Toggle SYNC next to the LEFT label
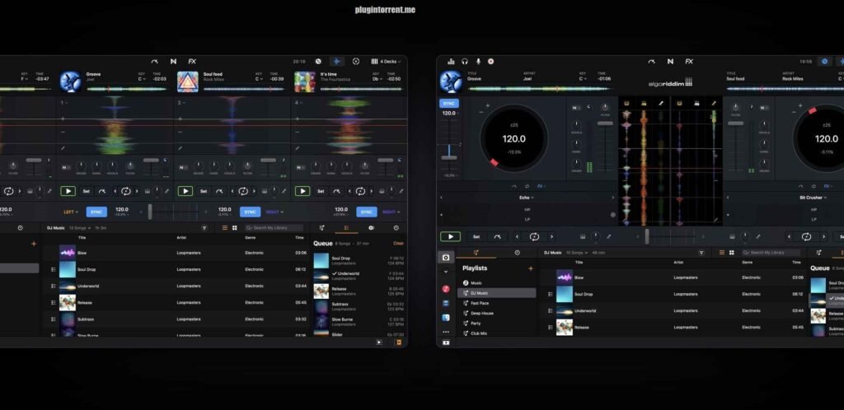The width and height of the screenshot is (844, 410). (96, 212)
